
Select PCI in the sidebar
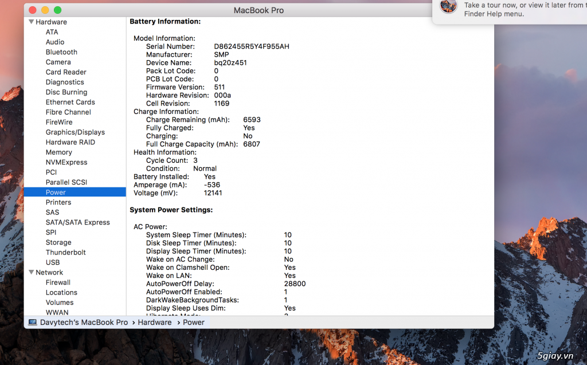coord(51,172)
